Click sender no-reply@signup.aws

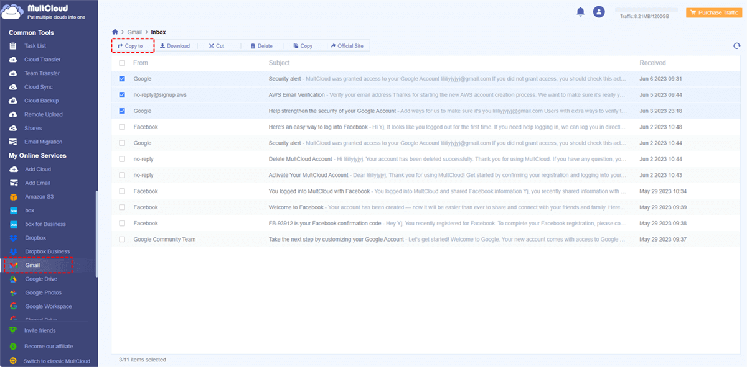pos(160,94)
